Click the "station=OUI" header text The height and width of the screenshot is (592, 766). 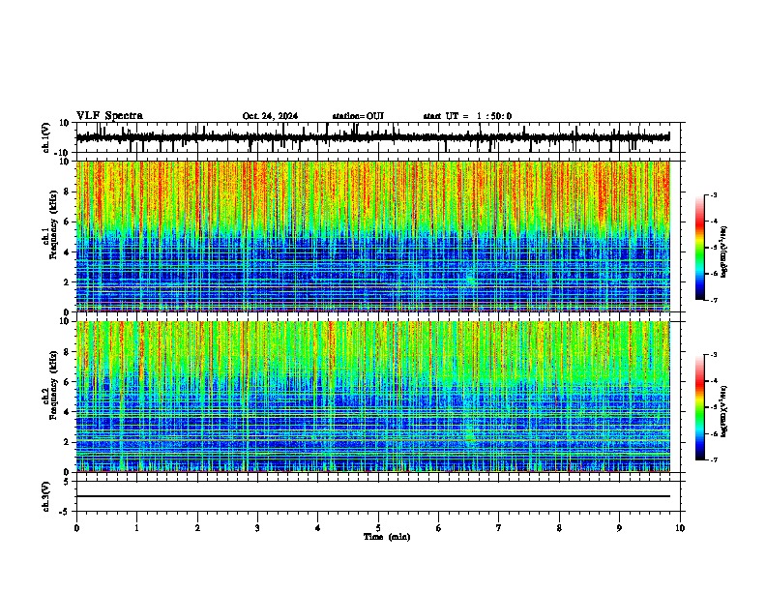coord(358,116)
